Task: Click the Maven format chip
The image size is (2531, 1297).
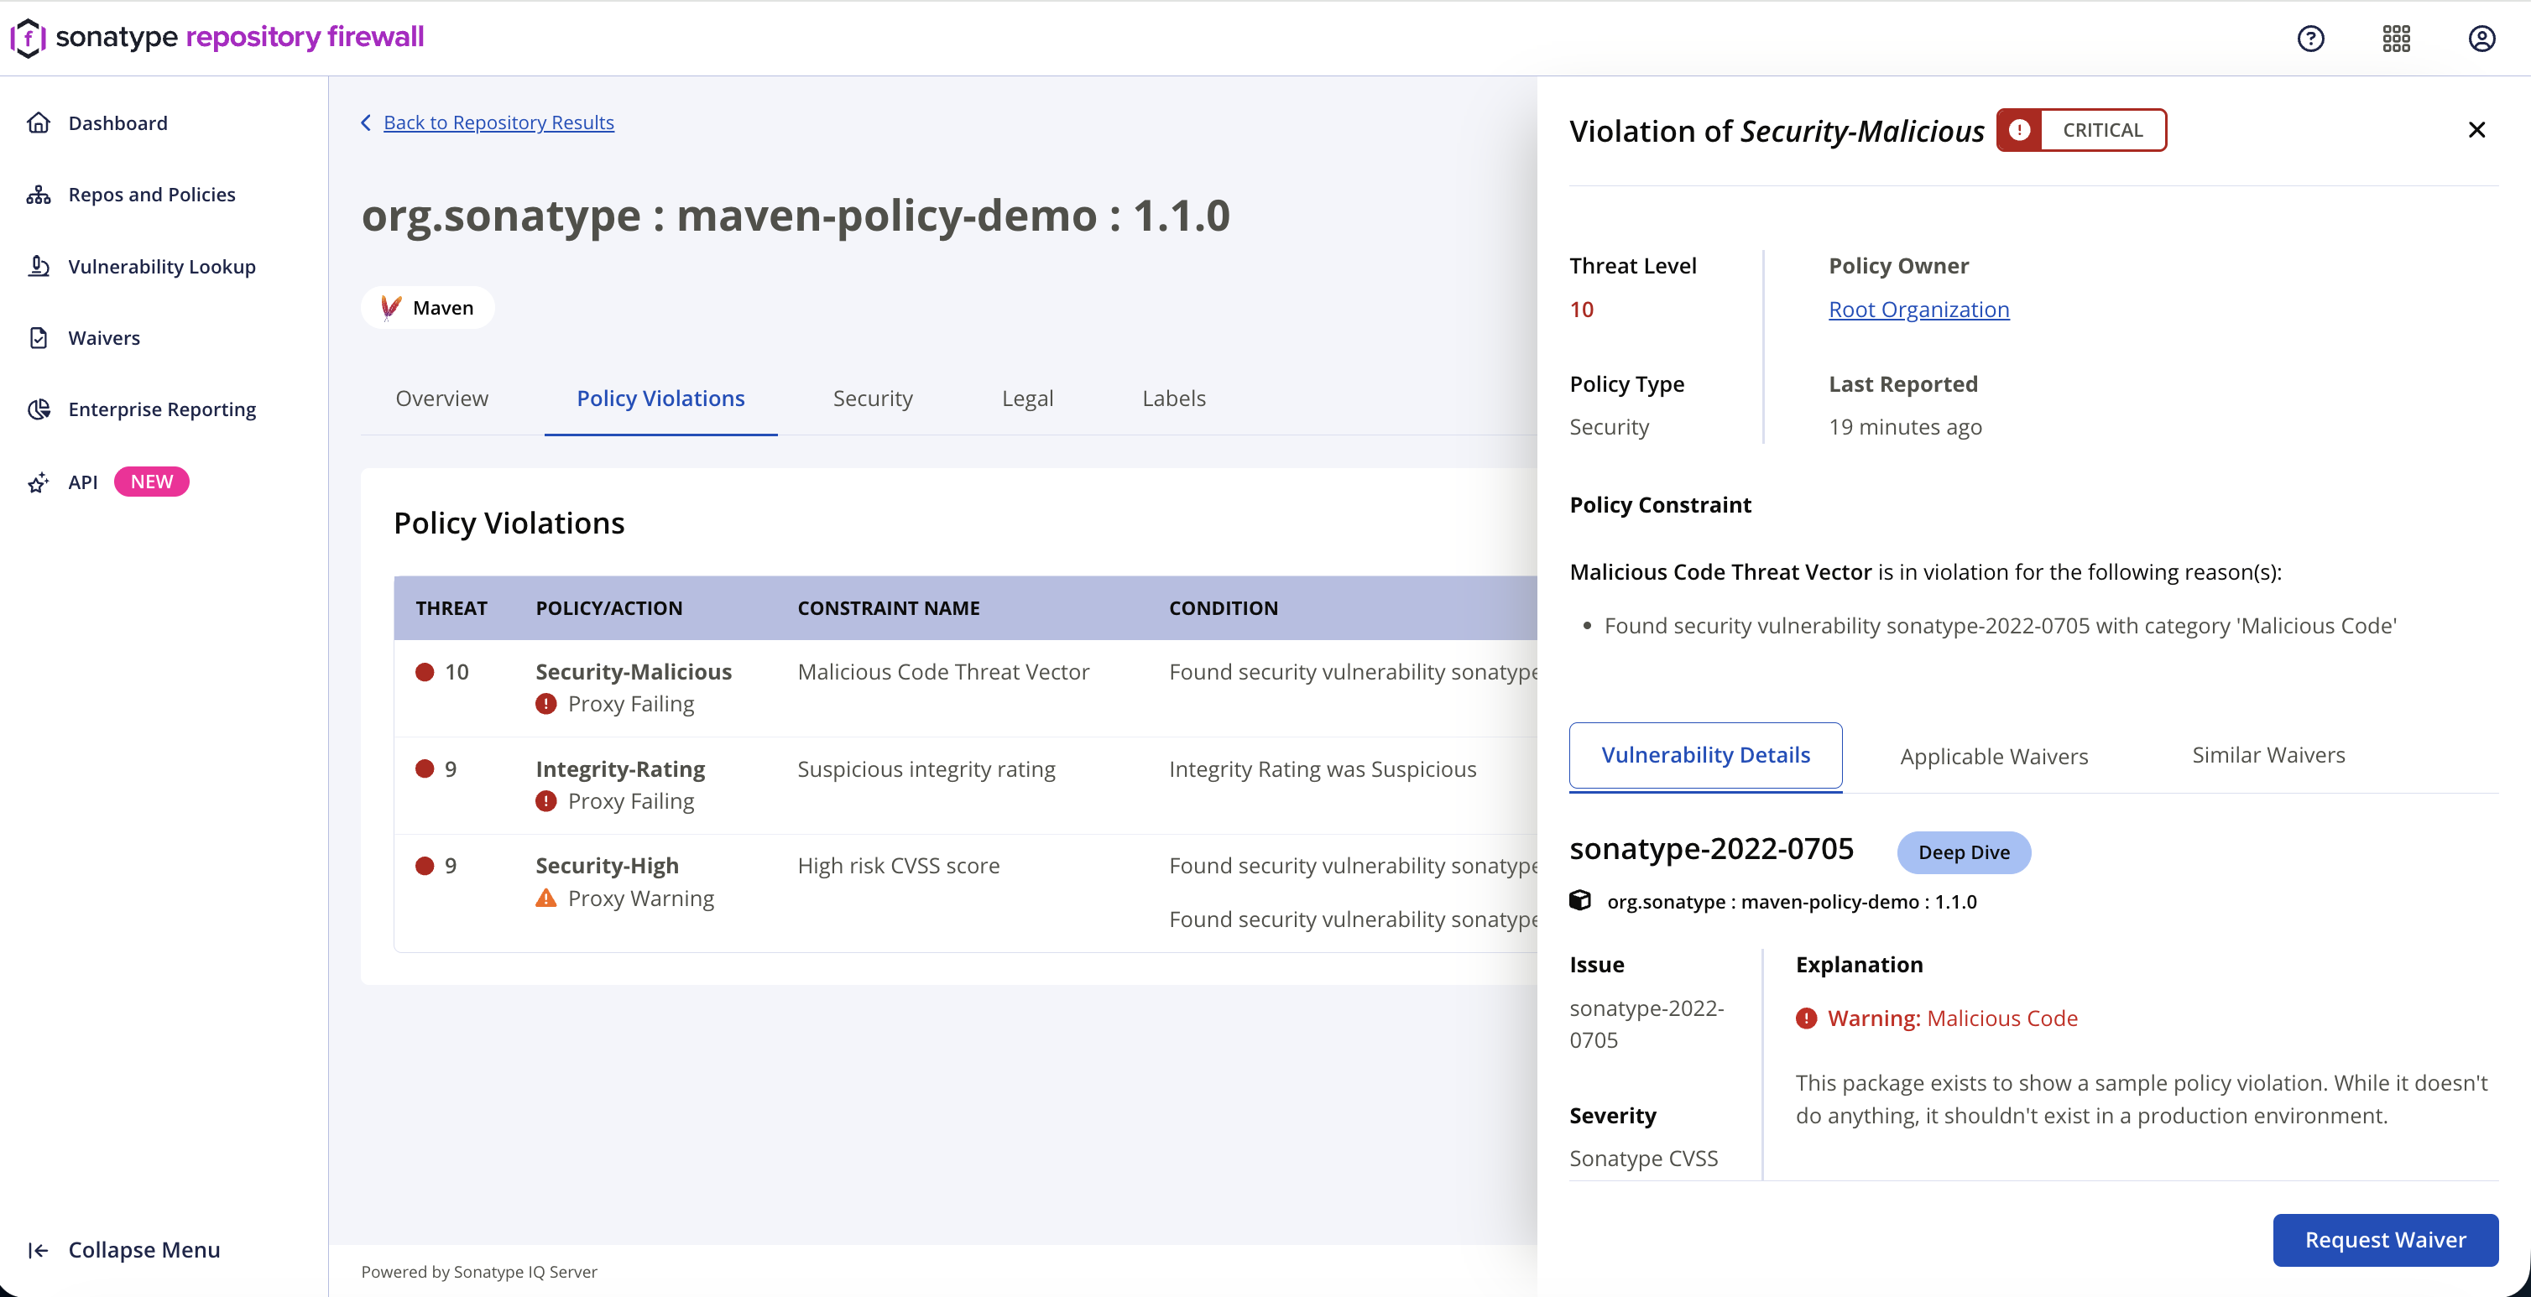Action: (427, 308)
